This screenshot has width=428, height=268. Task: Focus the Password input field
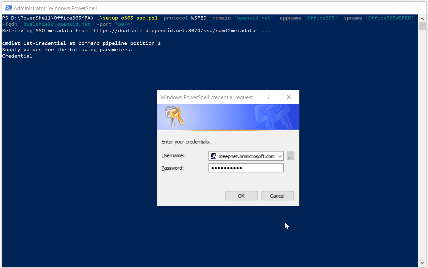pos(246,168)
